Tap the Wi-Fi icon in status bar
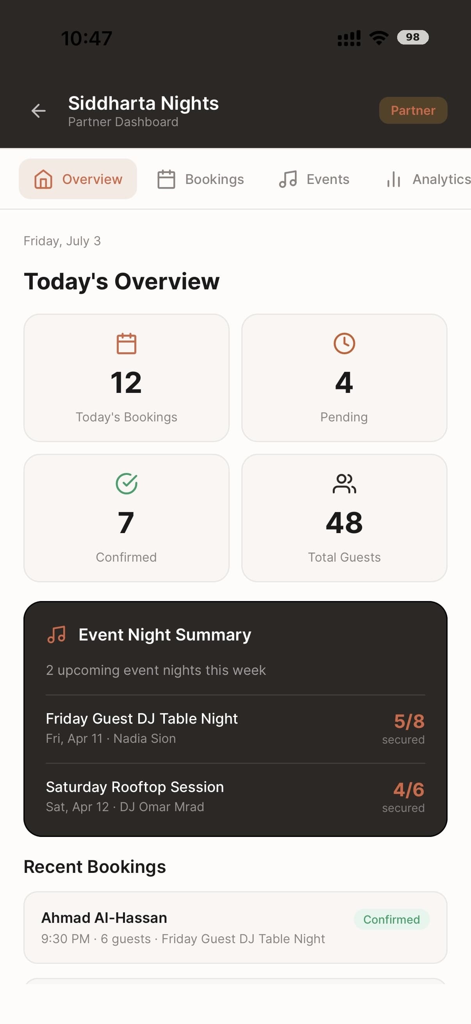This screenshot has width=471, height=1024. tap(379, 38)
